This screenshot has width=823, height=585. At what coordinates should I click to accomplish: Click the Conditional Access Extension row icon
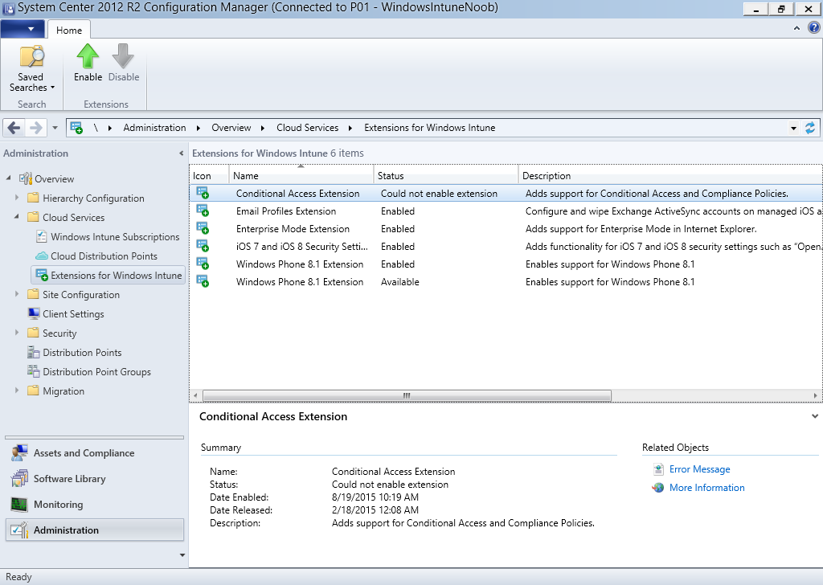click(203, 193)
